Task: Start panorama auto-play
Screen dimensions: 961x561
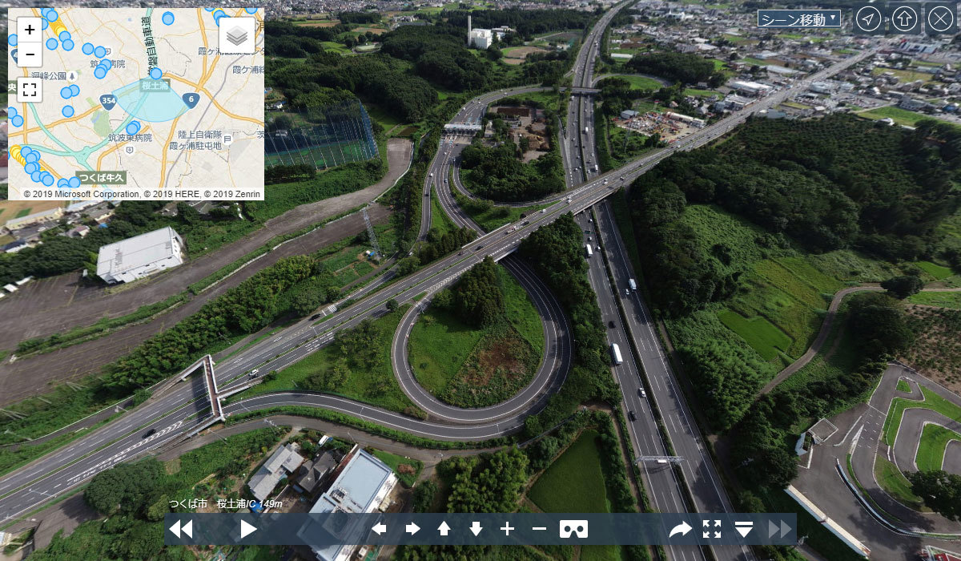Action: coord(248,529)
